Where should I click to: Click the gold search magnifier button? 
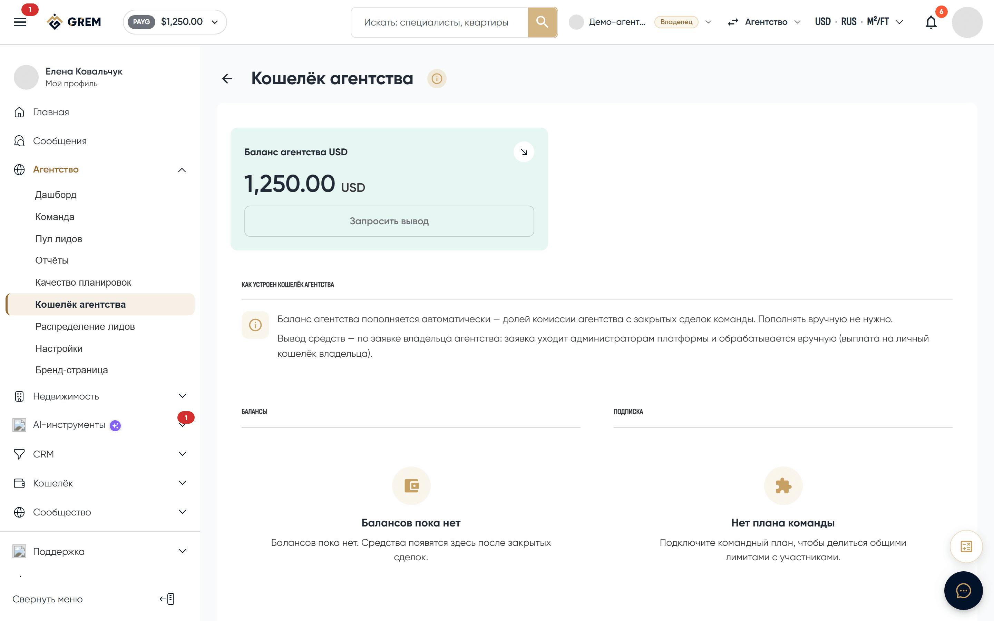pos(542,22)
